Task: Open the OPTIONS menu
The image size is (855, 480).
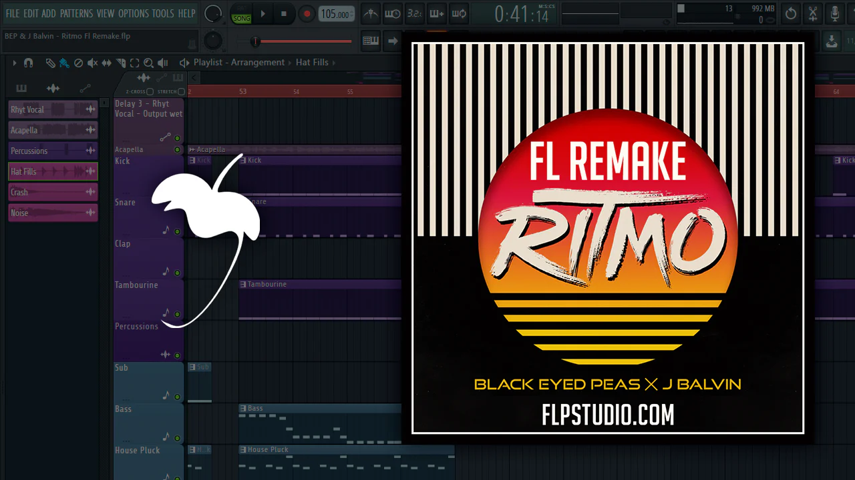Action: point(133,13)
